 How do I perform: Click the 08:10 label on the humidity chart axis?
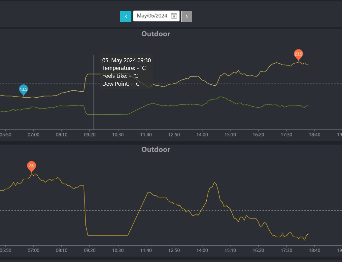(x=61, y=250)
